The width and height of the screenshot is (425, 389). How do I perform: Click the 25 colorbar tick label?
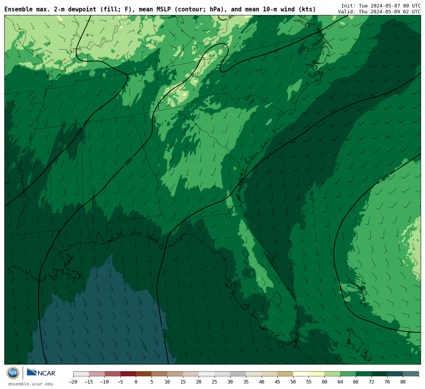click(x=215, y=382)
